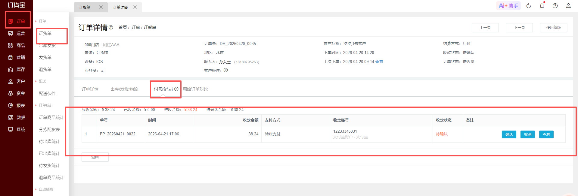Click the 使用新版 button
578x196 pixels.
click(554, 28)
